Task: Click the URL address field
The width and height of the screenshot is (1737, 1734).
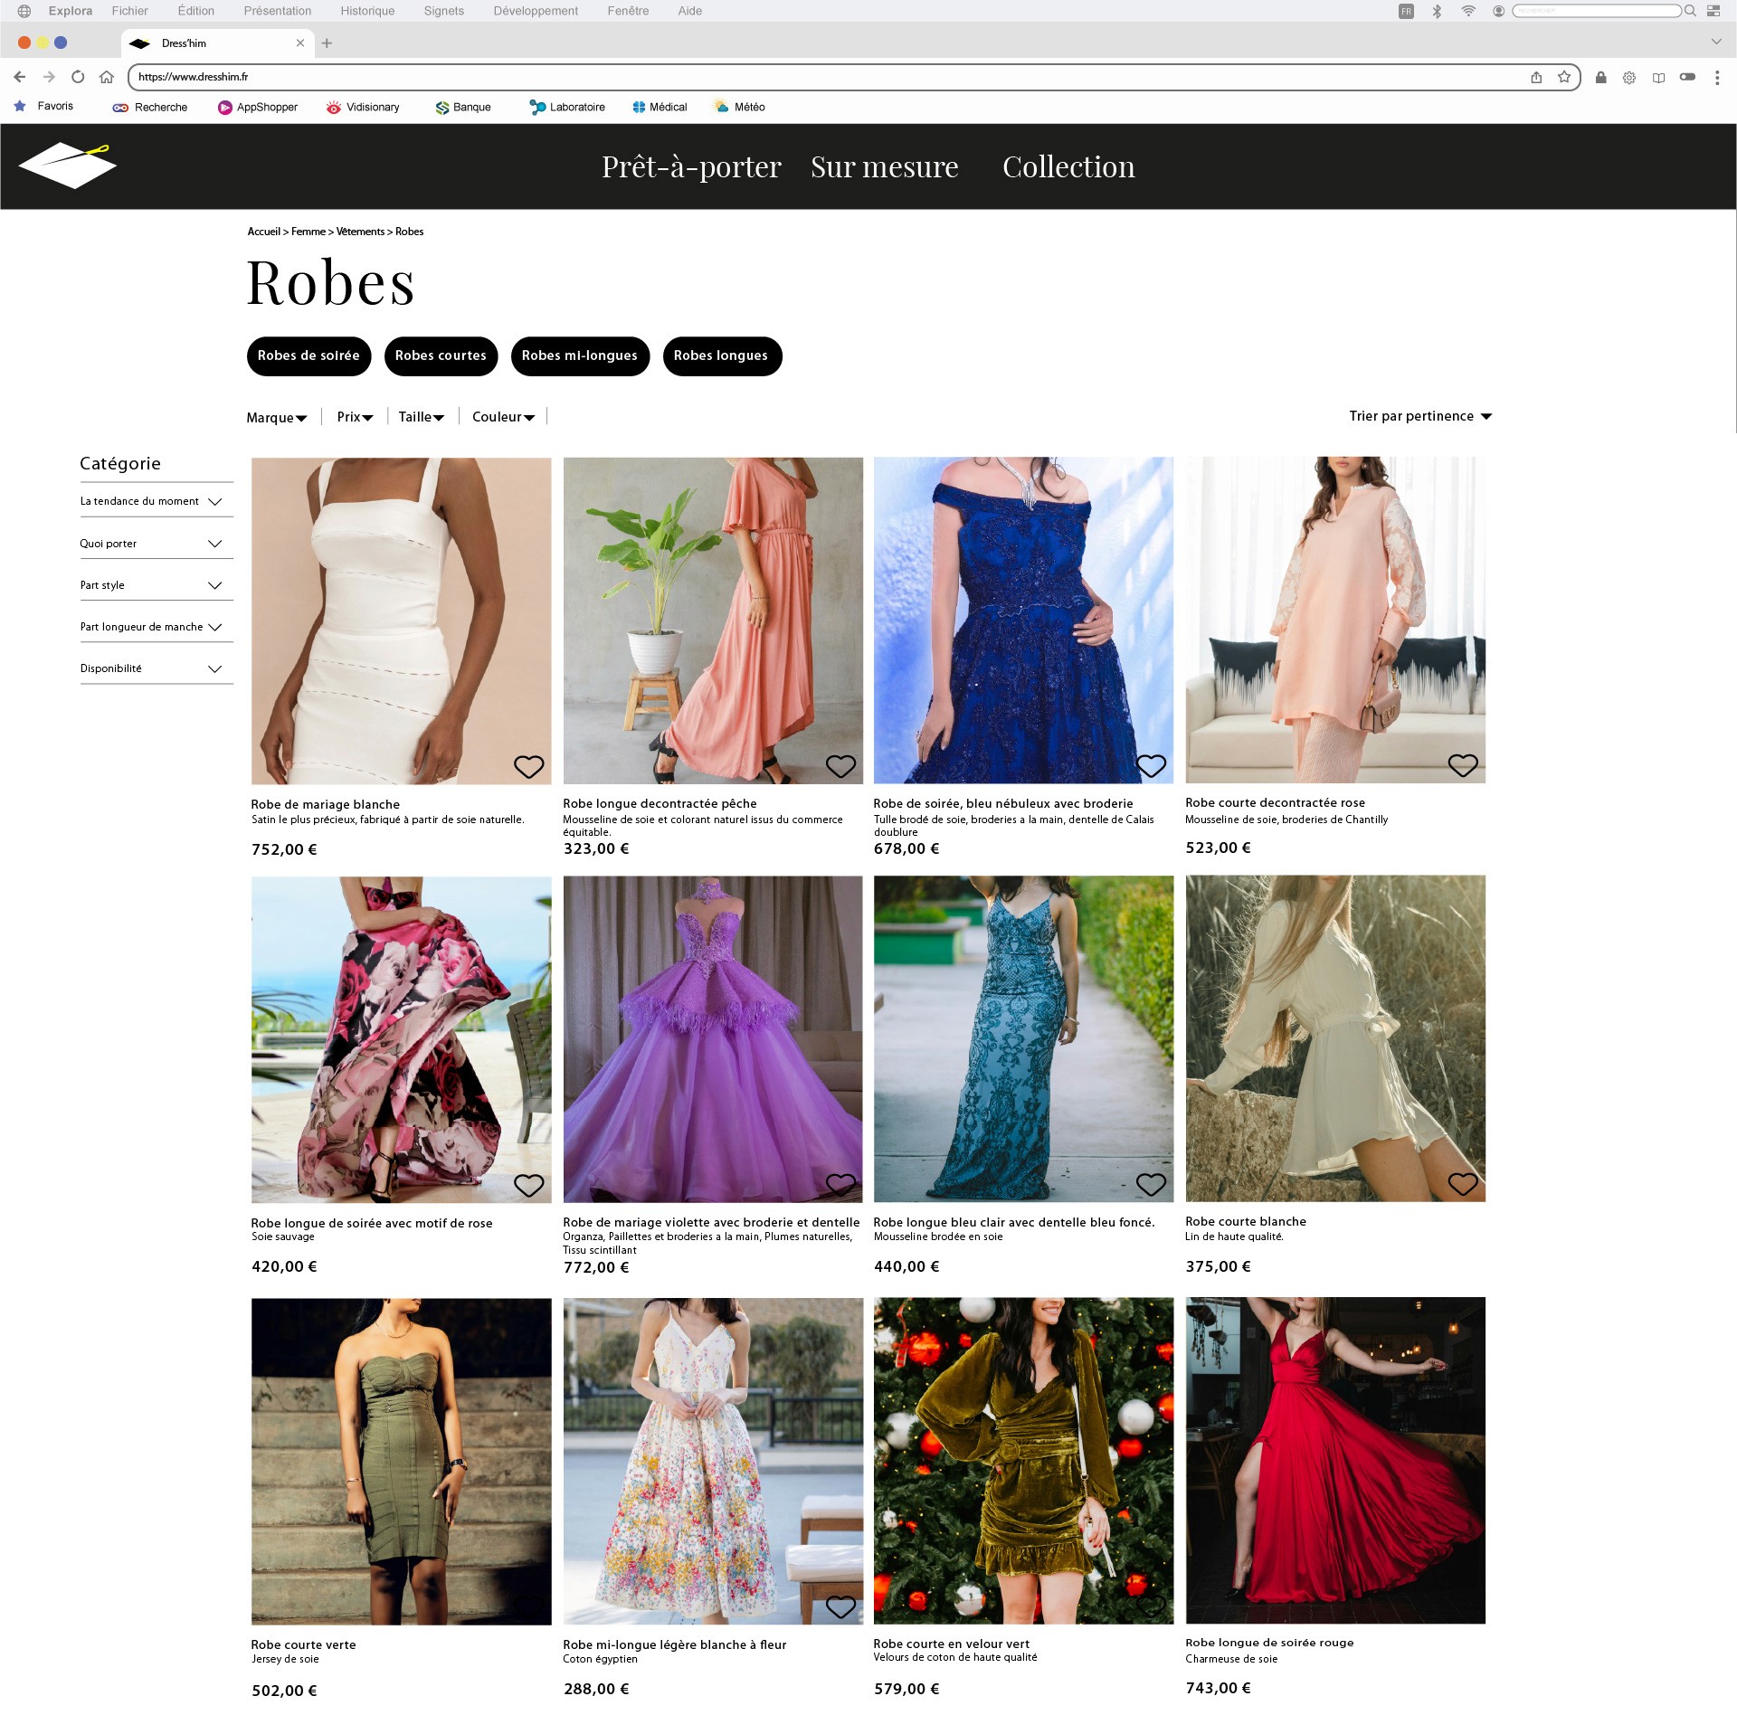Action: click(x=814, y=77)
